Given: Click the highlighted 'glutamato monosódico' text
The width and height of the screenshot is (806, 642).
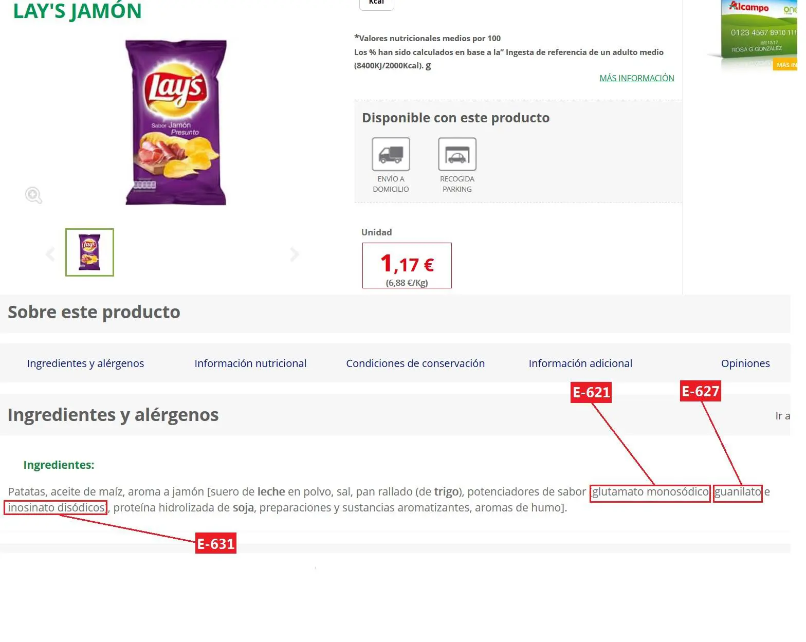Looking at the screenshot, I should click(650, 492).
